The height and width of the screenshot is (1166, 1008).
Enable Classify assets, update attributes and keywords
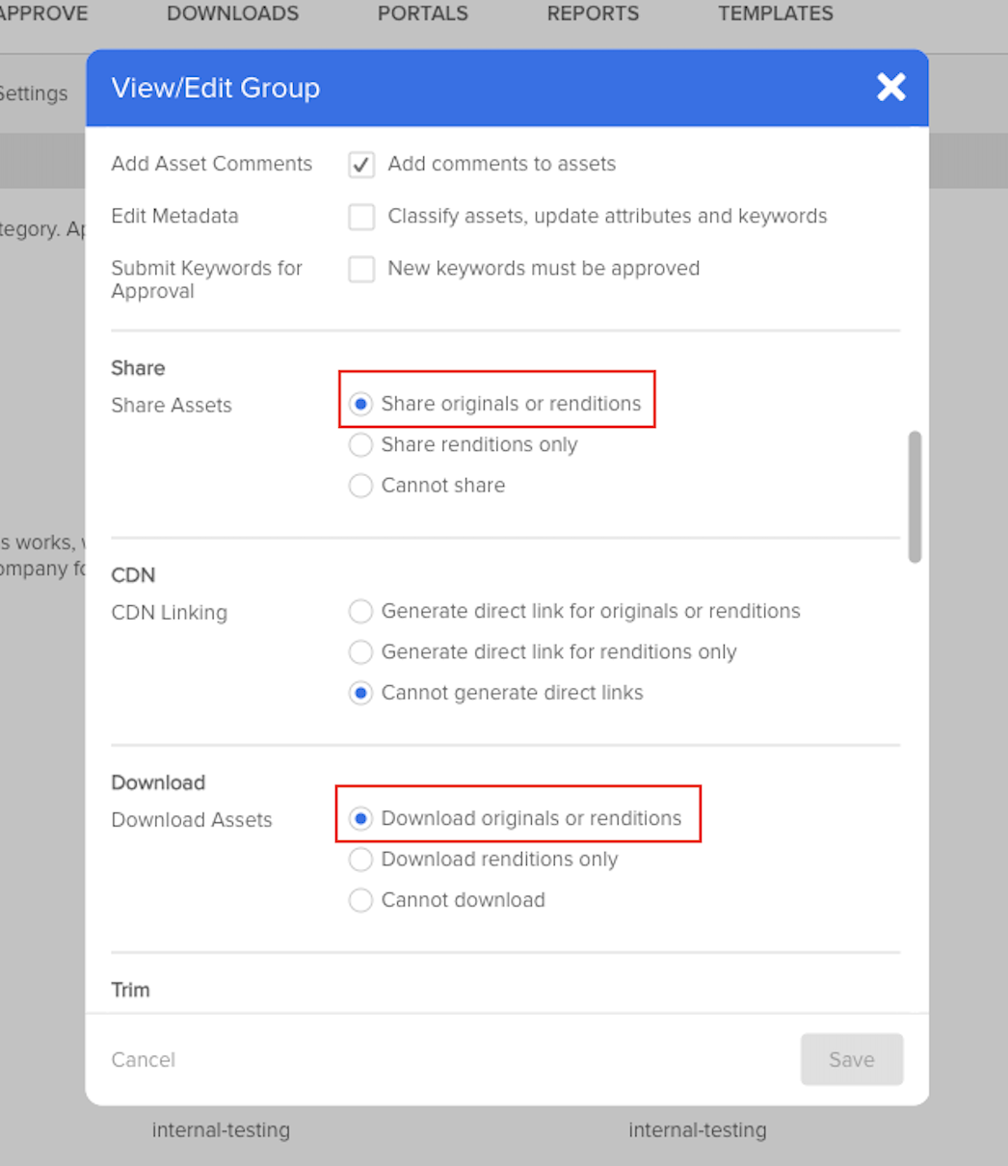point(361,217)
